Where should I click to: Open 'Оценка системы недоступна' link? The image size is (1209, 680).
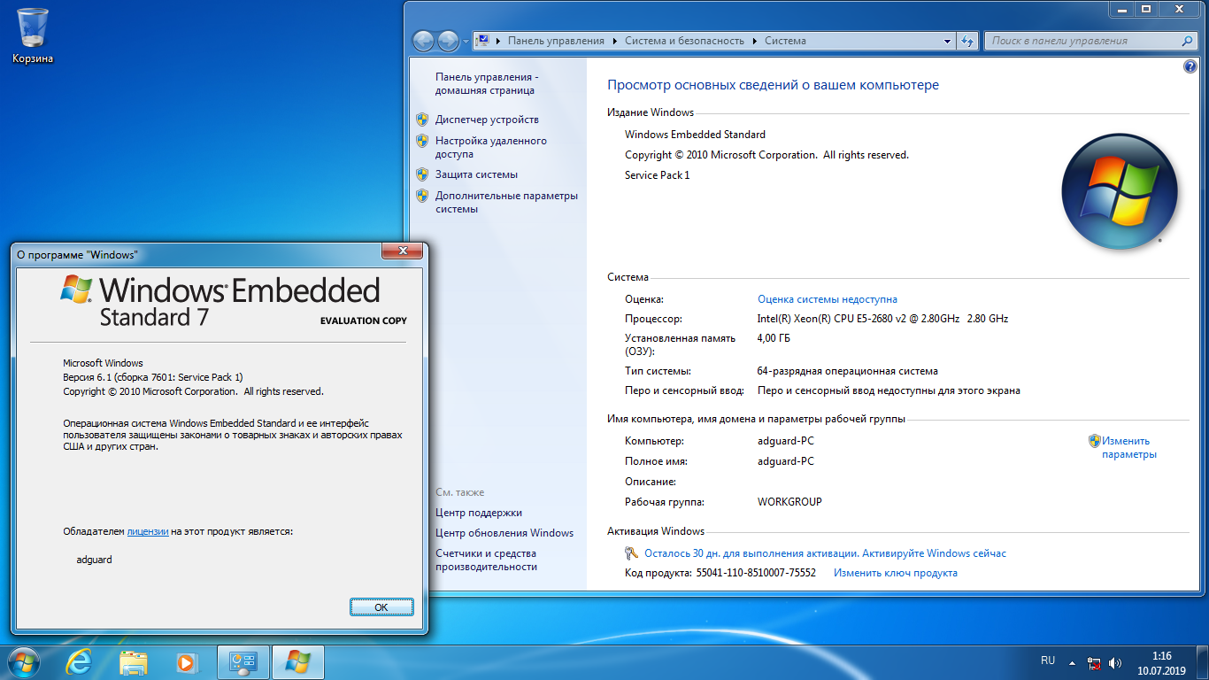828,299
